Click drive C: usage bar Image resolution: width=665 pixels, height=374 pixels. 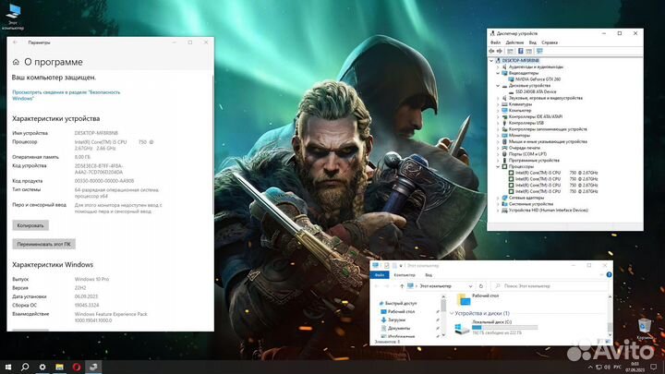[x=504, y=327]
